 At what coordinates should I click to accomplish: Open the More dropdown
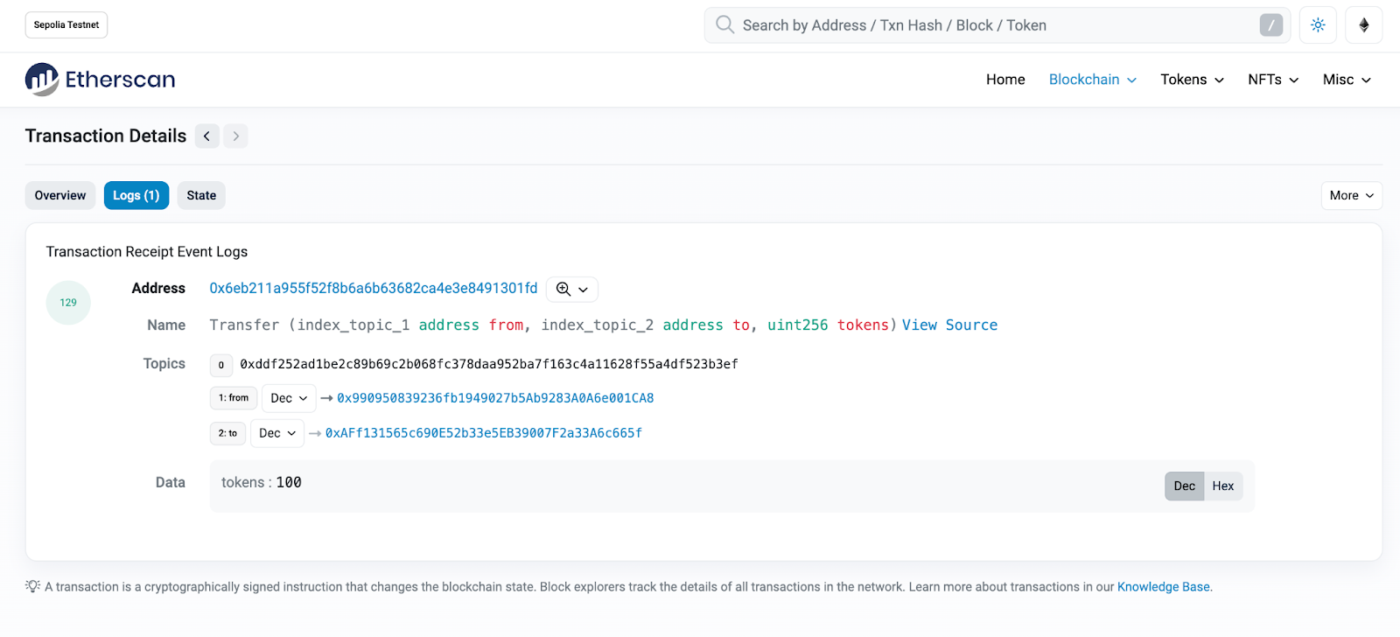[x=1351, y=195]
